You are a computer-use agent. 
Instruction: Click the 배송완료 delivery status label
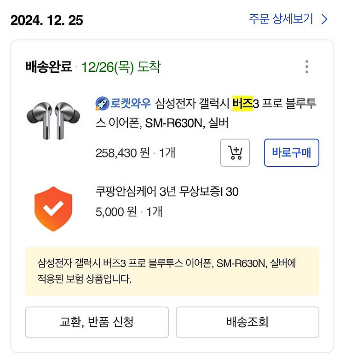pyautogui.click(x=49, y=67)
